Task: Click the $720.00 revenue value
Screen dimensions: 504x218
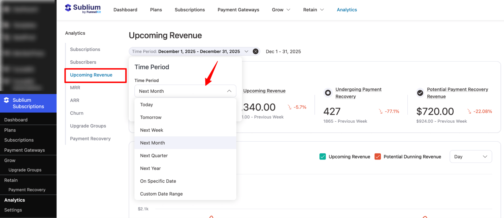Action: tap(435, 111)
